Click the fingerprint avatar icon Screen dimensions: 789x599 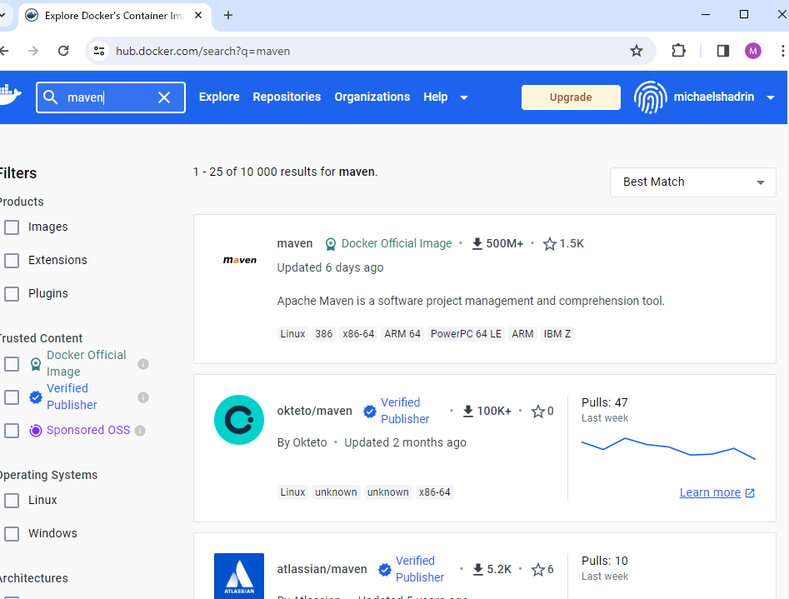[650, 97]
